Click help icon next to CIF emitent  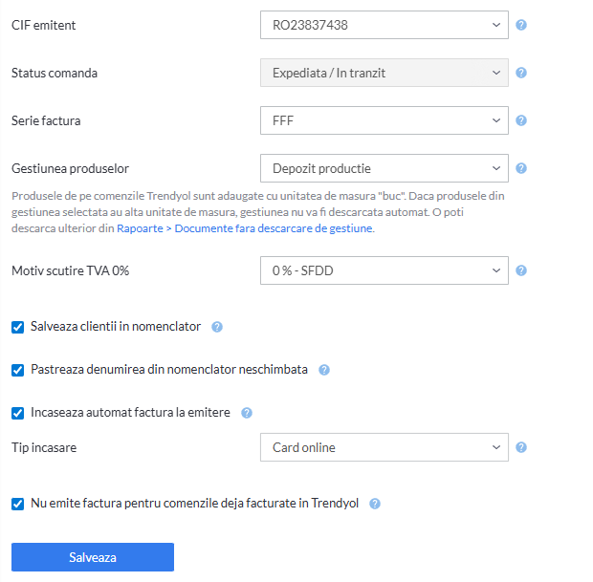[521, 25]
